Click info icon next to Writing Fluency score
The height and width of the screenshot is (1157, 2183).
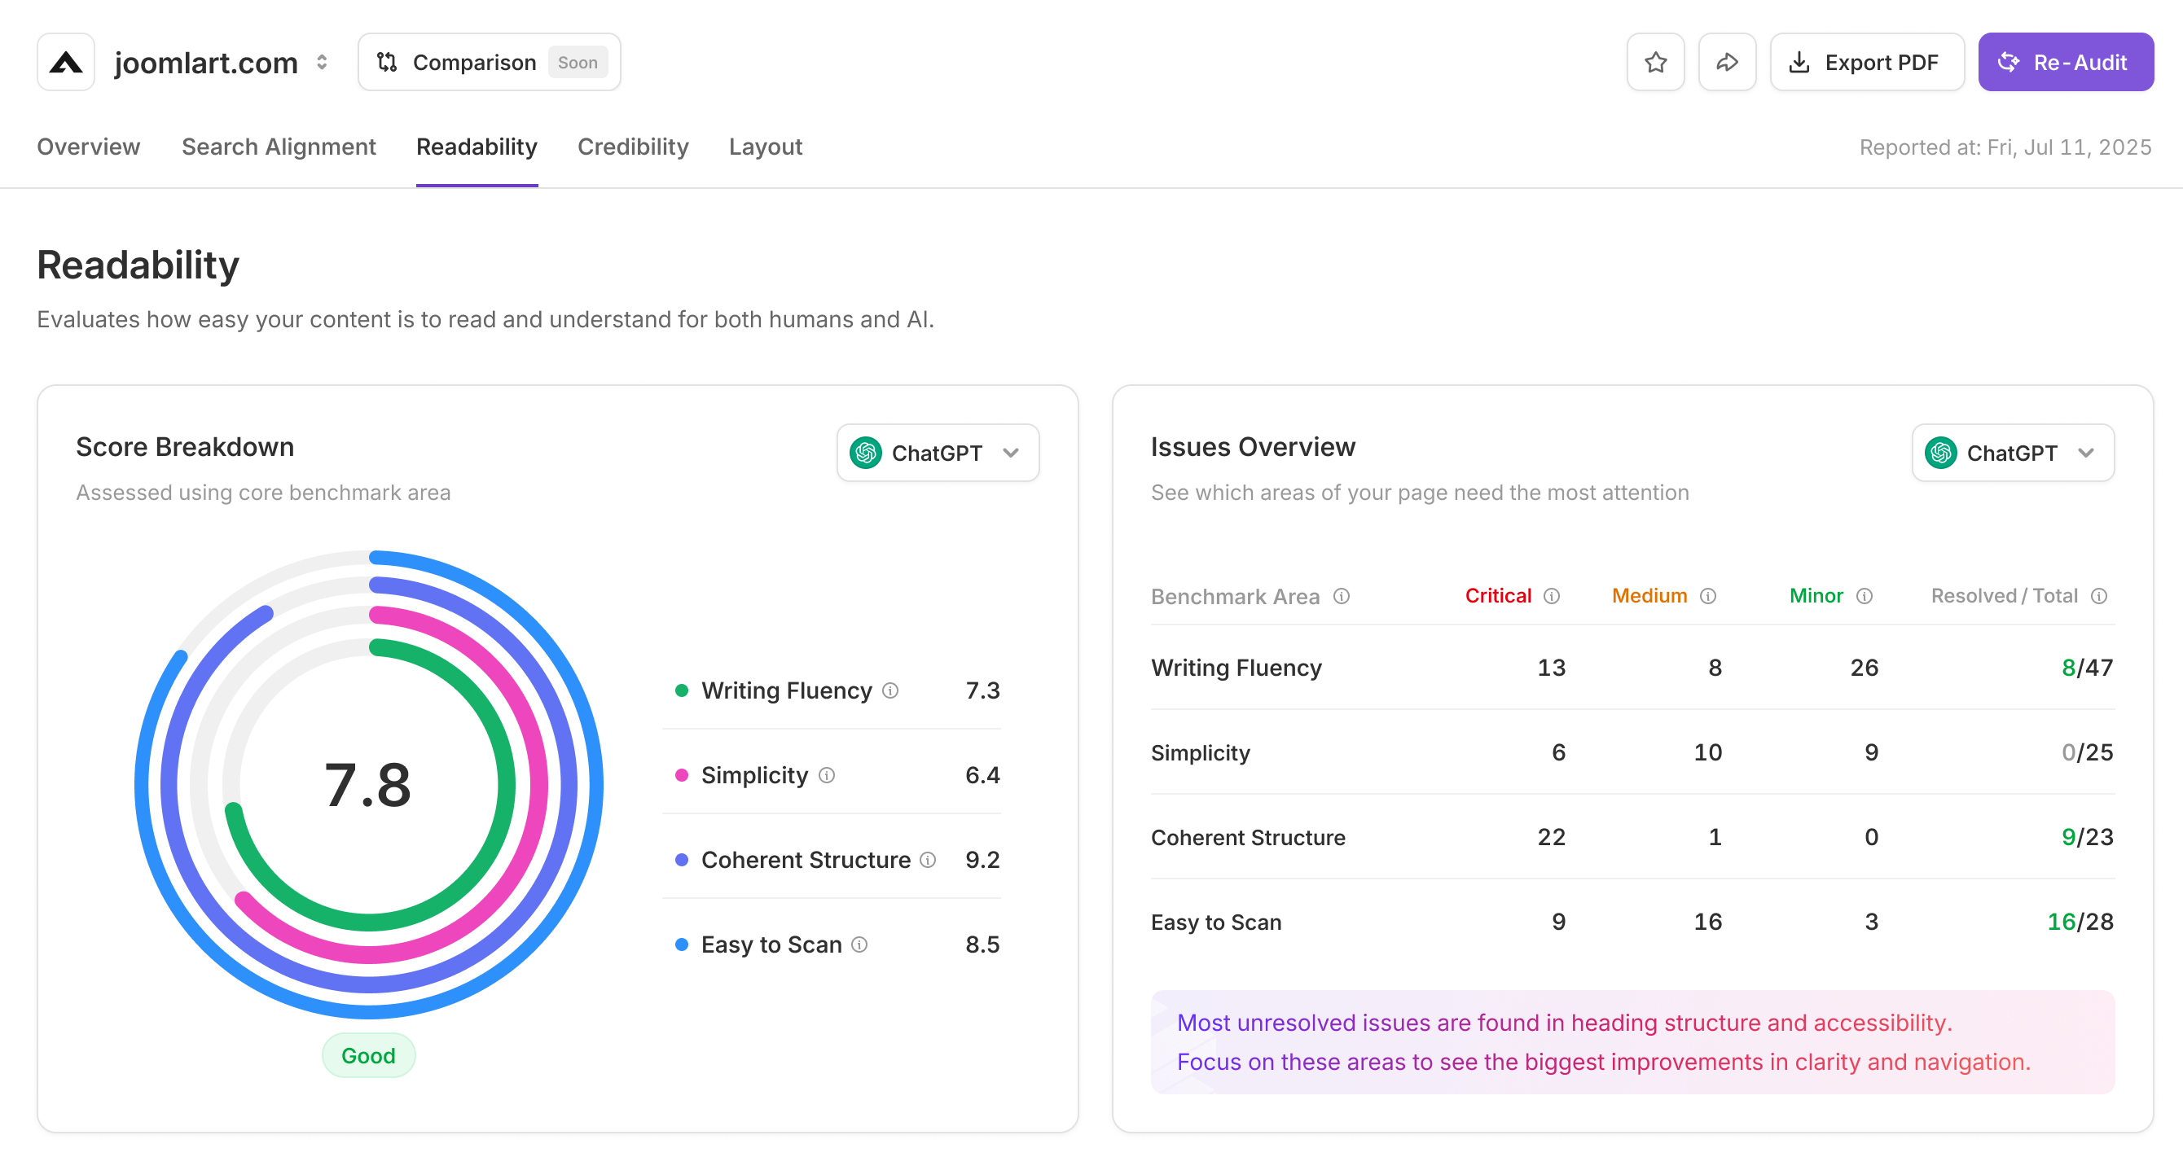click(889, 690)
